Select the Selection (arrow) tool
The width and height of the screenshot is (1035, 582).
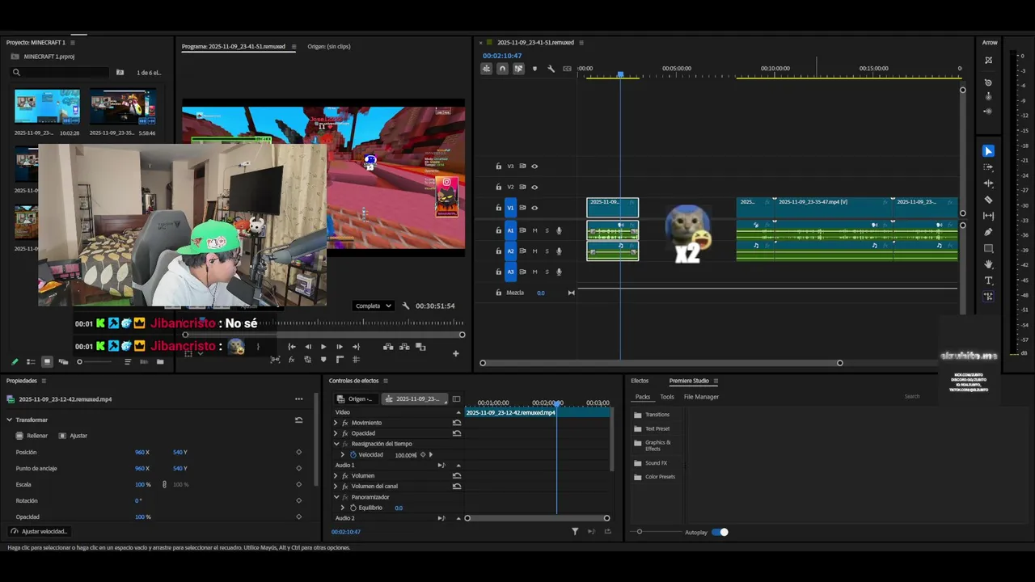coord(988,151)
